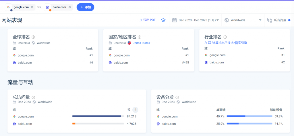Image resolution: width=294 pixels, height=136 pixels.
Task: Click the 4.762B visits value
Action: (131, 124)
